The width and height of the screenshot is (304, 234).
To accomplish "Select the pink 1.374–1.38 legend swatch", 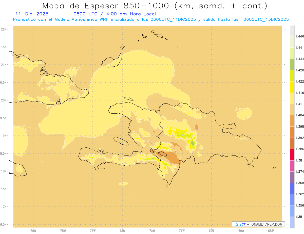I will (x=292, y=166).
